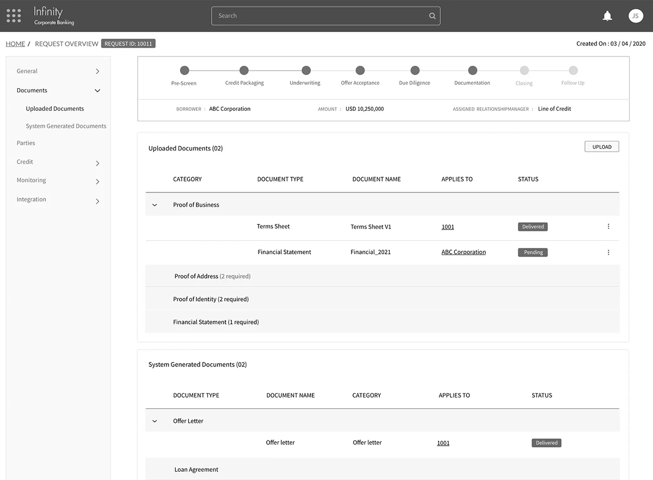Open kebab menu for Terms Sheet row
Image resolution: width=653 pixels, height=480 pixels.
608,227
